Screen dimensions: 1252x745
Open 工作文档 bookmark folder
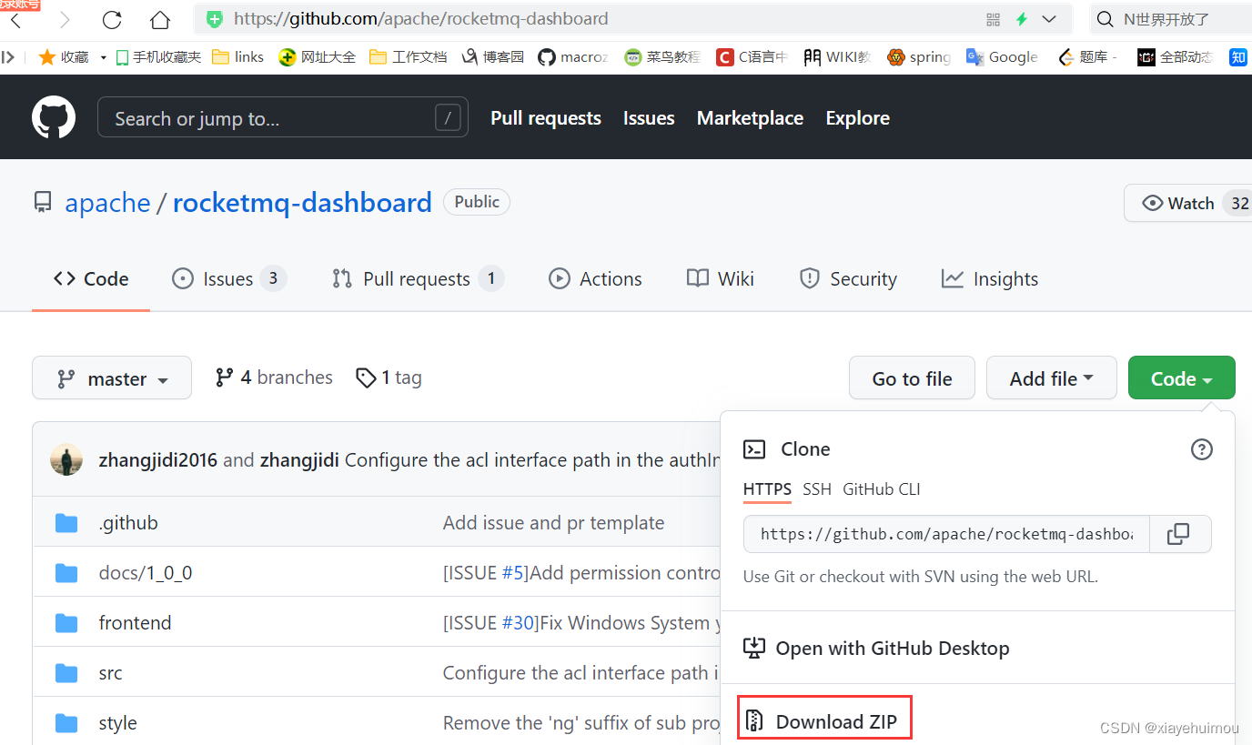[x=408, y=57]
